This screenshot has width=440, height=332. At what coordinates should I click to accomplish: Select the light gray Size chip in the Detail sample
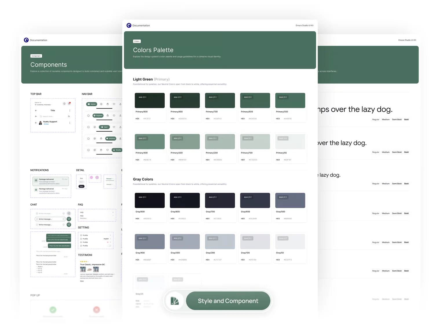[82, 182]
